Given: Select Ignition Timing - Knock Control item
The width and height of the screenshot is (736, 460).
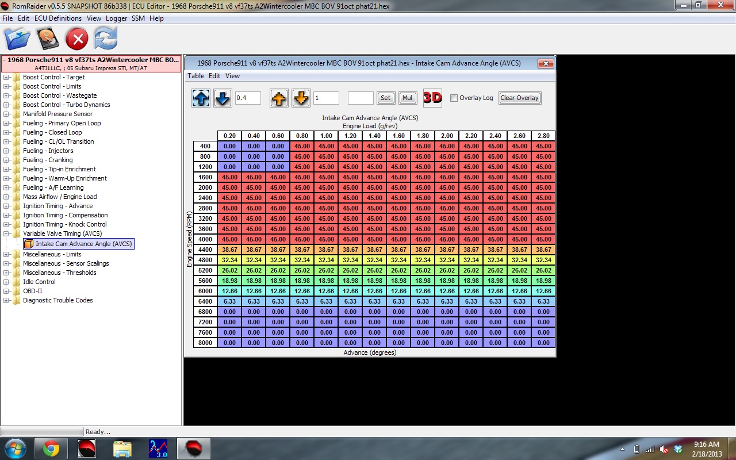Looking at the screenshot, I should click(64, 224).
